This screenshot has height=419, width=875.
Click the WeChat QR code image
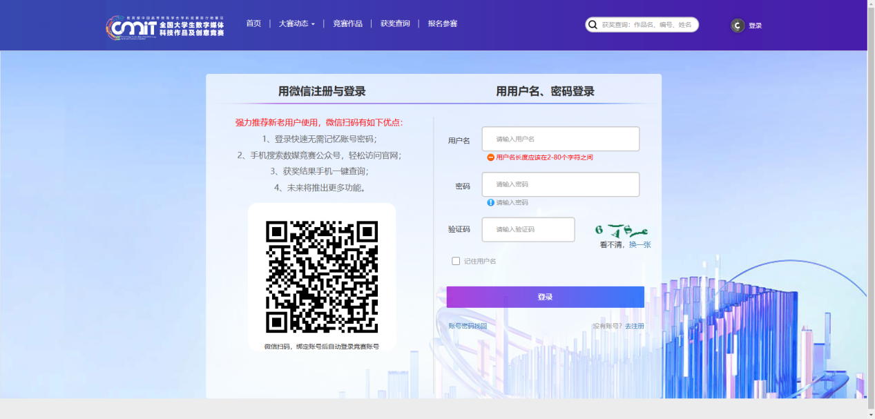[x=322, y=277]
